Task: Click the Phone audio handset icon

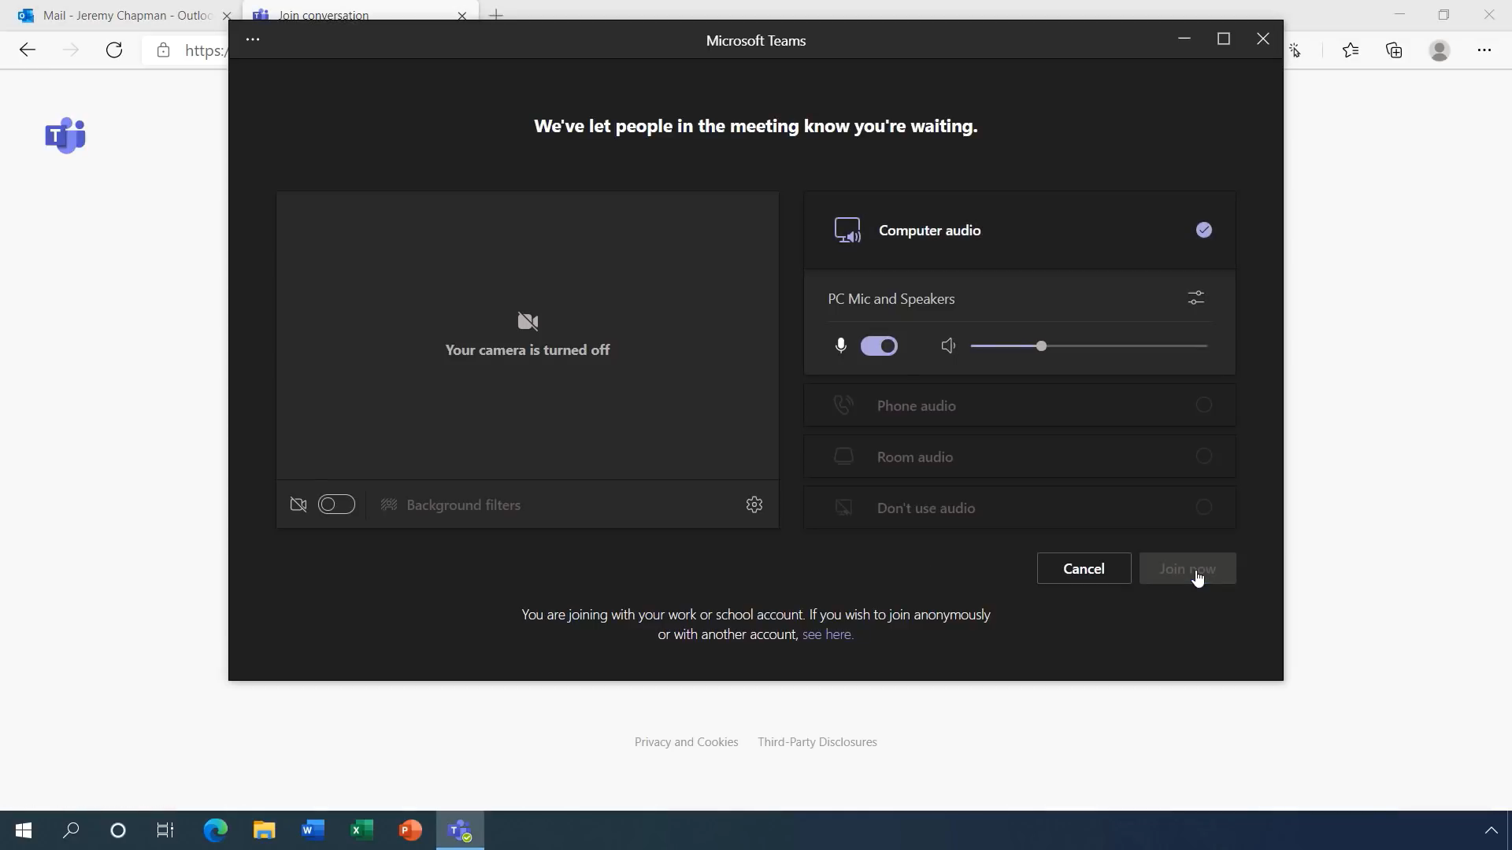Action: (x=843, y=405)
